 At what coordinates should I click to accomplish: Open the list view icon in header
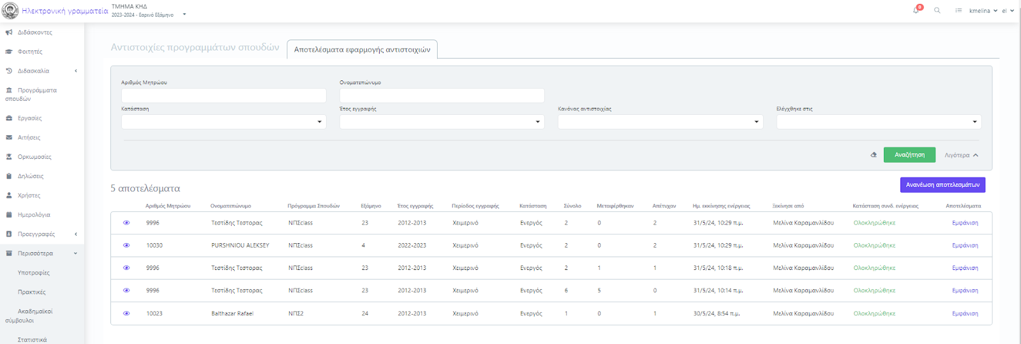pyautogui.click(x=958, y=10)
